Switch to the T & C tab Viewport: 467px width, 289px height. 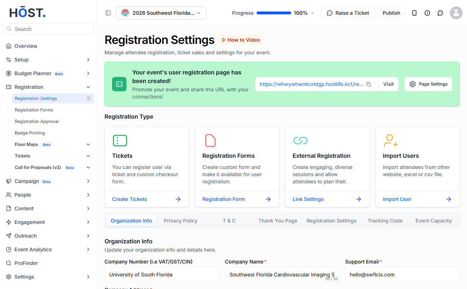point(229,221)
